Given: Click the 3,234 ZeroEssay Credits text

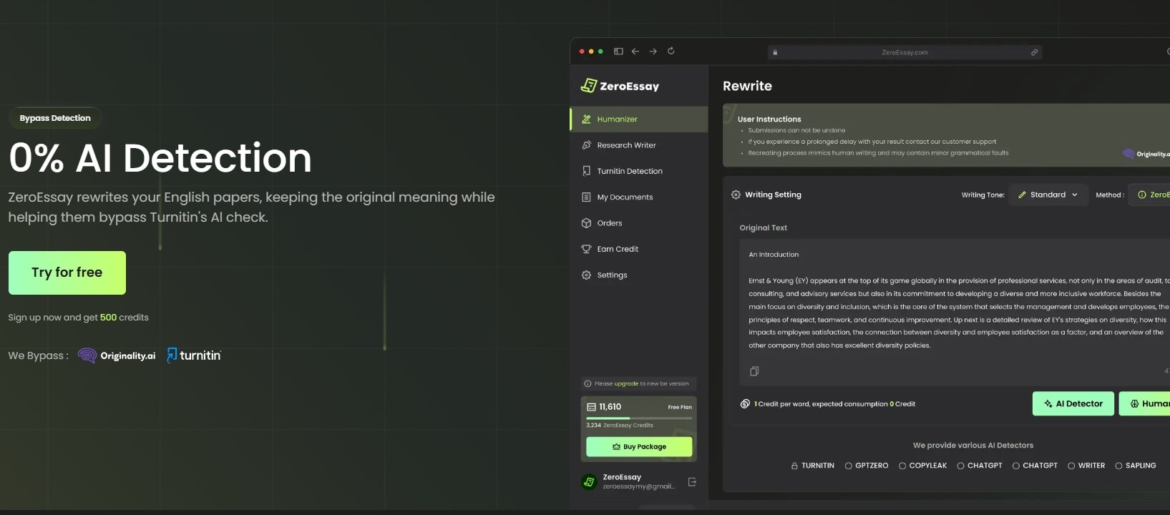Looking at the screenshot, I should (620, 425).
